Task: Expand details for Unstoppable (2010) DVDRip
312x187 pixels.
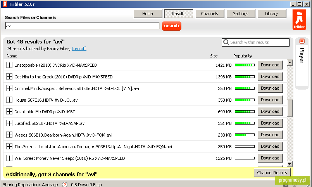Action: point(9,65)
